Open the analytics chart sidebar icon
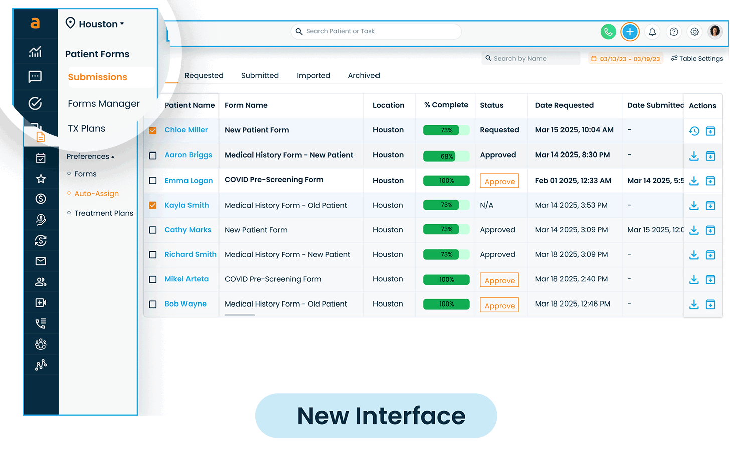The width and height of the screenshot is (752, 455). pos(35,51)
